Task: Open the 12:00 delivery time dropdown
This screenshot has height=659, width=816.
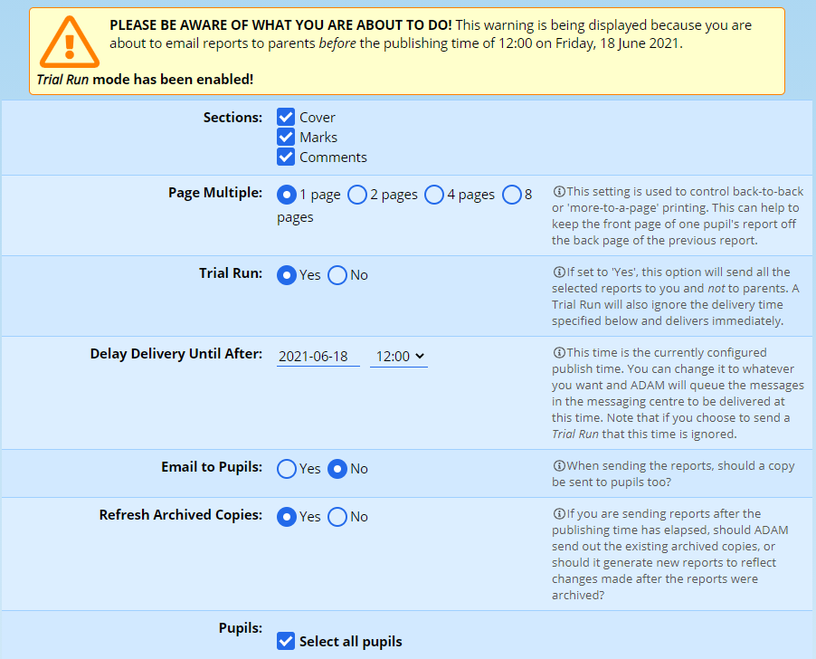Action: pos(399,357)
